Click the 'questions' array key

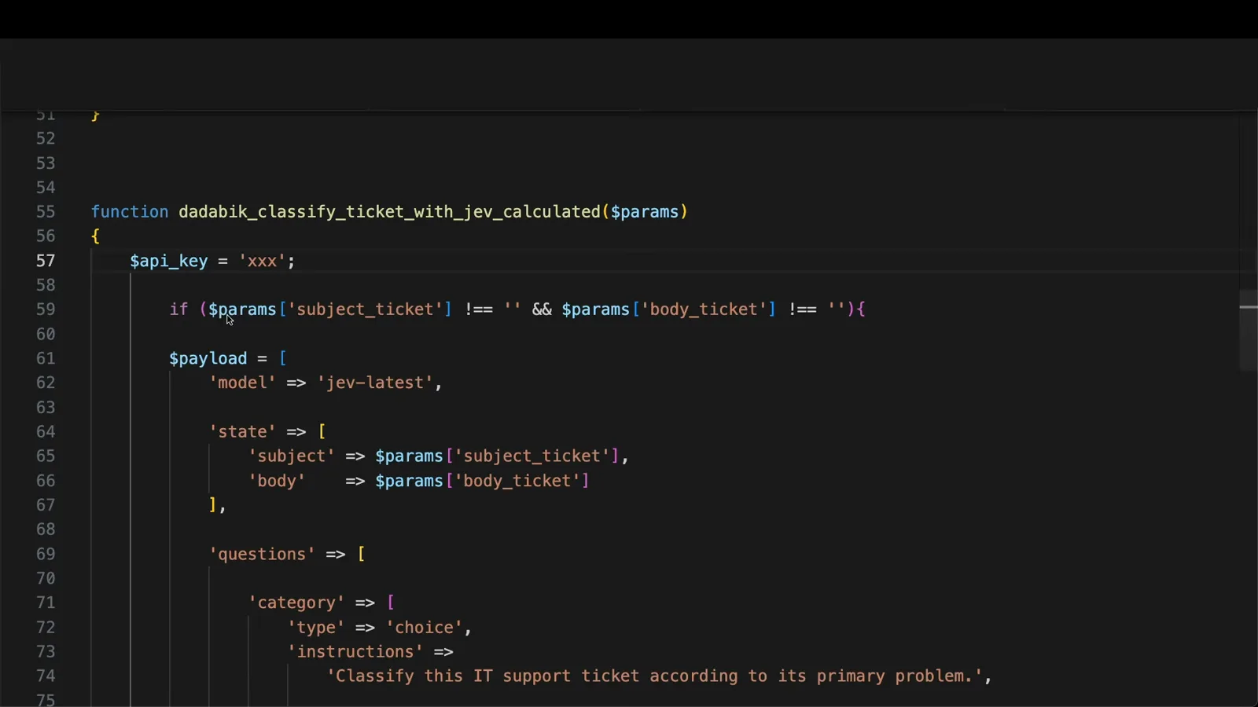pyautogui.click(x=262, y=554)
